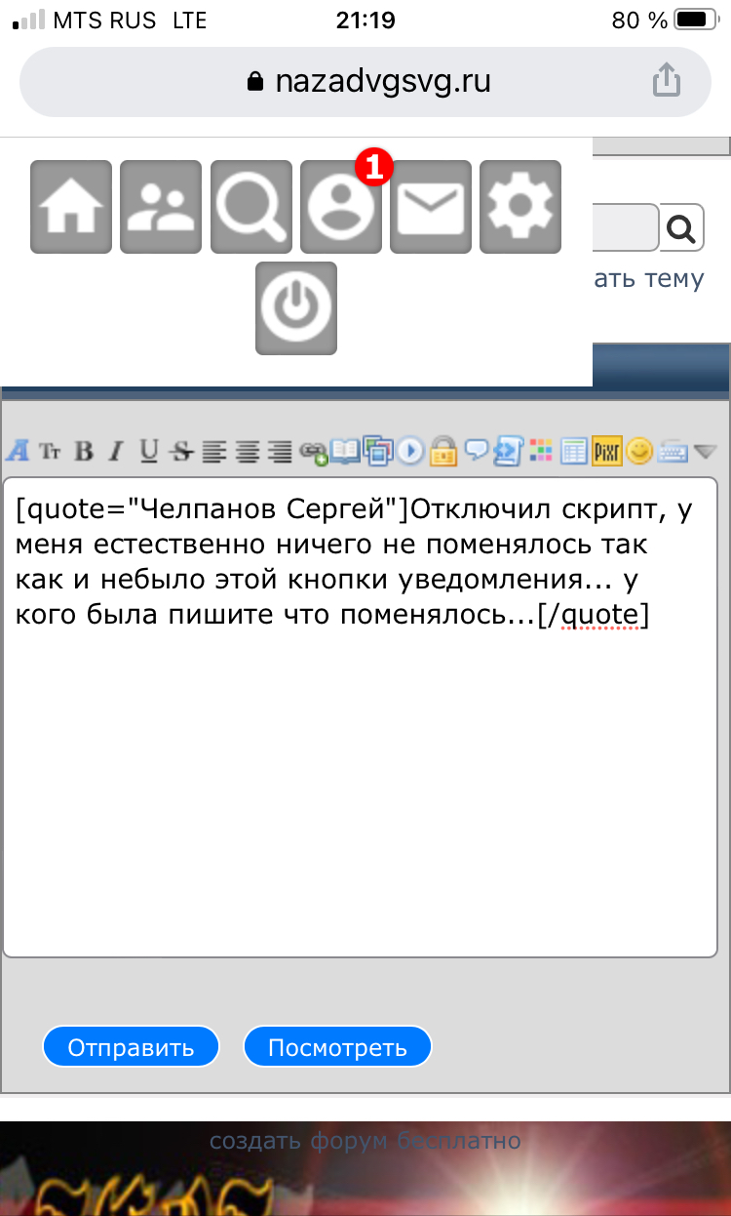
Task: Align text left in editor
Action: (213, 451)
